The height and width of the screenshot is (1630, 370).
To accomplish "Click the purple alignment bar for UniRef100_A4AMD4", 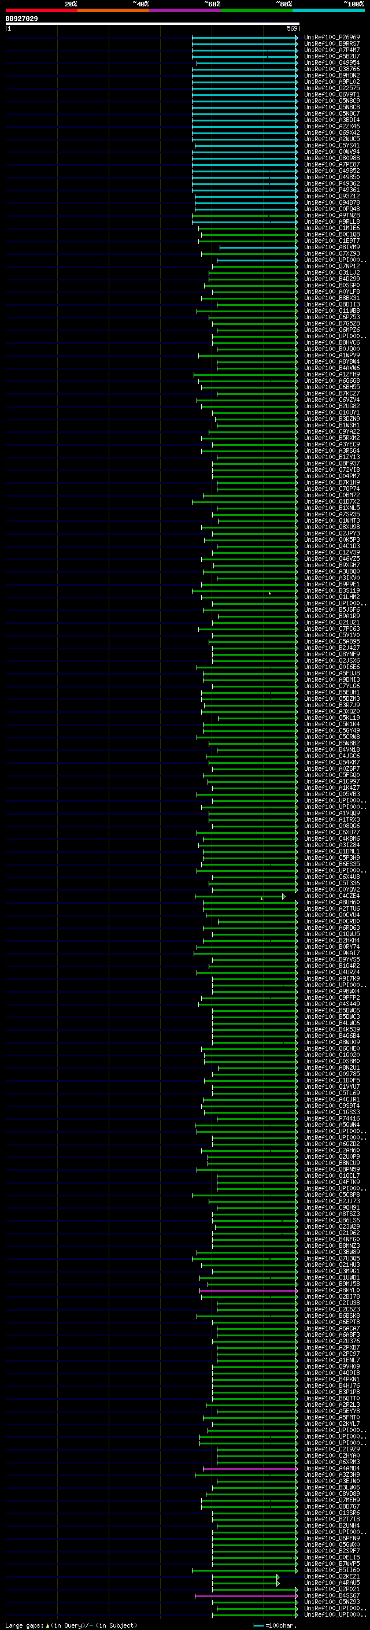I will (250, 1468).
